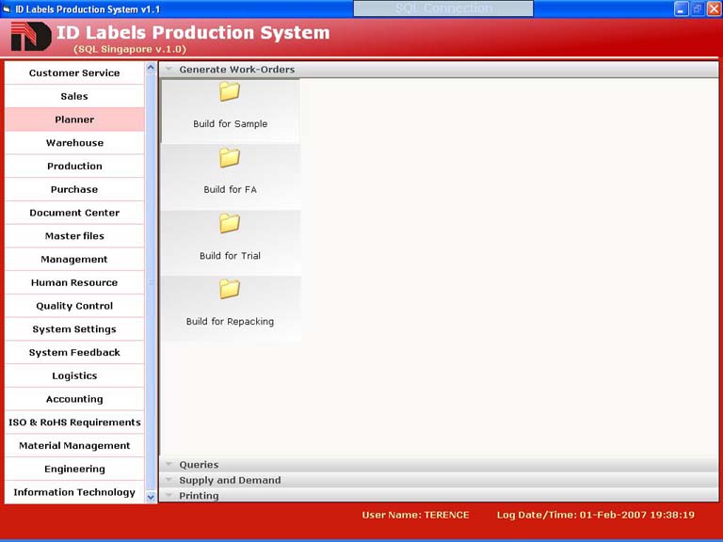Expand the Queries section
The height and width of the screenshot is (542, 723).
tap(199, 465)
